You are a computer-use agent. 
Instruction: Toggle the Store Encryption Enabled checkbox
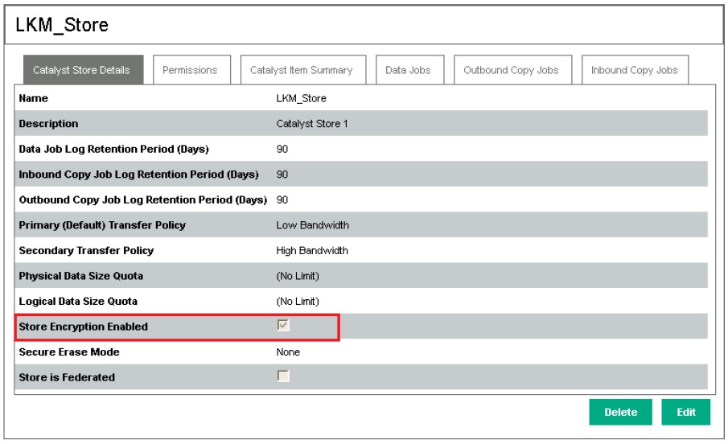click(283, 325)
